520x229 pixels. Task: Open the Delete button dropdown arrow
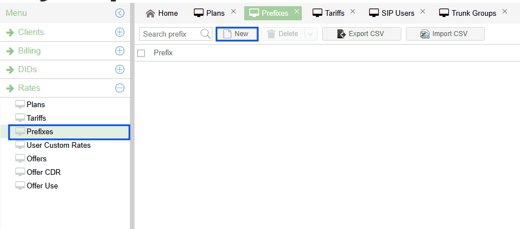310,34
